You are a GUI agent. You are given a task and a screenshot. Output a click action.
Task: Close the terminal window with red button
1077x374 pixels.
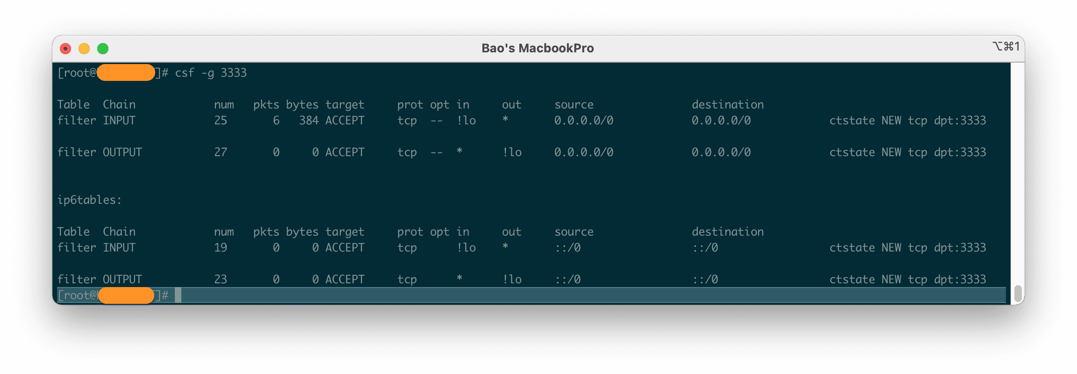click(x=65, y=49)
